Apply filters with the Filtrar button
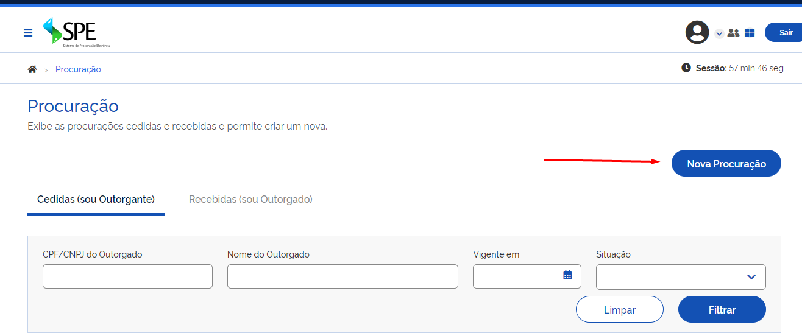The height and width of the screenshot is (333, 802). [x=722, y=309]
